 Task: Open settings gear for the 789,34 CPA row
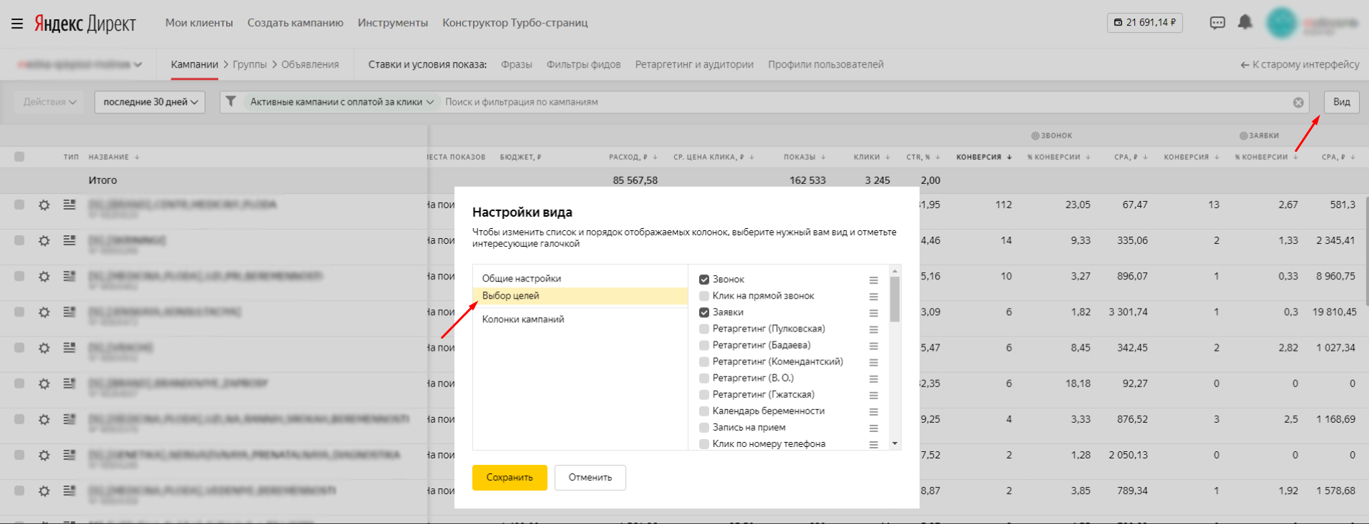tap(44, 490)
